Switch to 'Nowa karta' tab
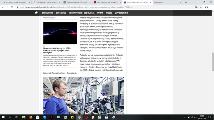This screenshot has width=214, height=120. [158, 2]
